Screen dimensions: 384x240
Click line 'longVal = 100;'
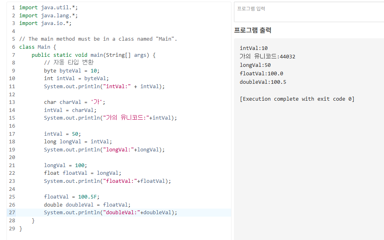coord(65,166)
